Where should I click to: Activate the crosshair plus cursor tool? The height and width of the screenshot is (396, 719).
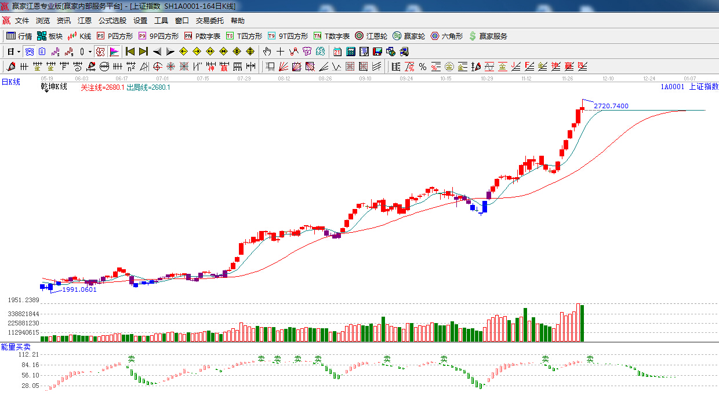(281, 52)
